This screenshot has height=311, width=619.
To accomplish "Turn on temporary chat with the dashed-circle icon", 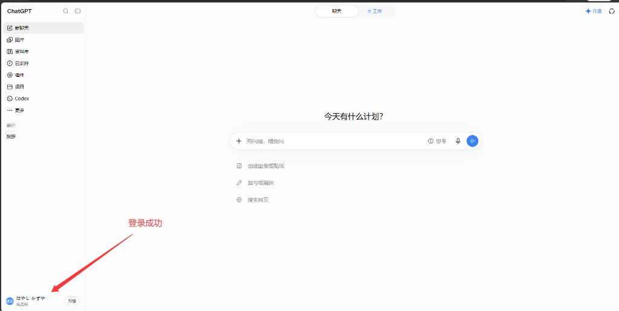I will [612, 11].
